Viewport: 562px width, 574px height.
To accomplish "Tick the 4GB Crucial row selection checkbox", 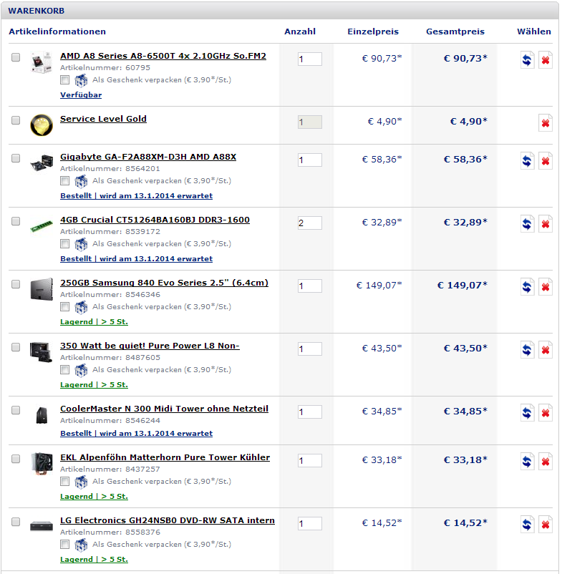I will (16, 221).
